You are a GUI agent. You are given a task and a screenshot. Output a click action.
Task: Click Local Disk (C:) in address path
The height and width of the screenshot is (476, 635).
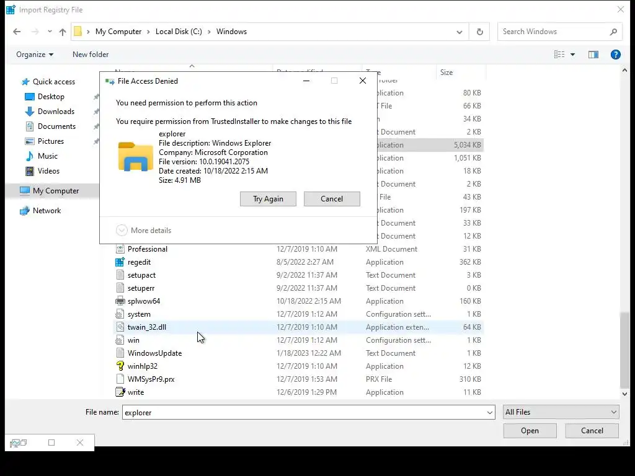[179, 32]
